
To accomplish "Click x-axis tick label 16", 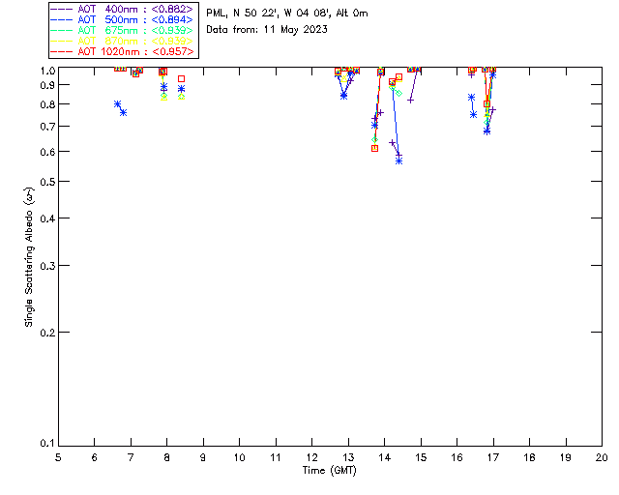I will 457,457.
